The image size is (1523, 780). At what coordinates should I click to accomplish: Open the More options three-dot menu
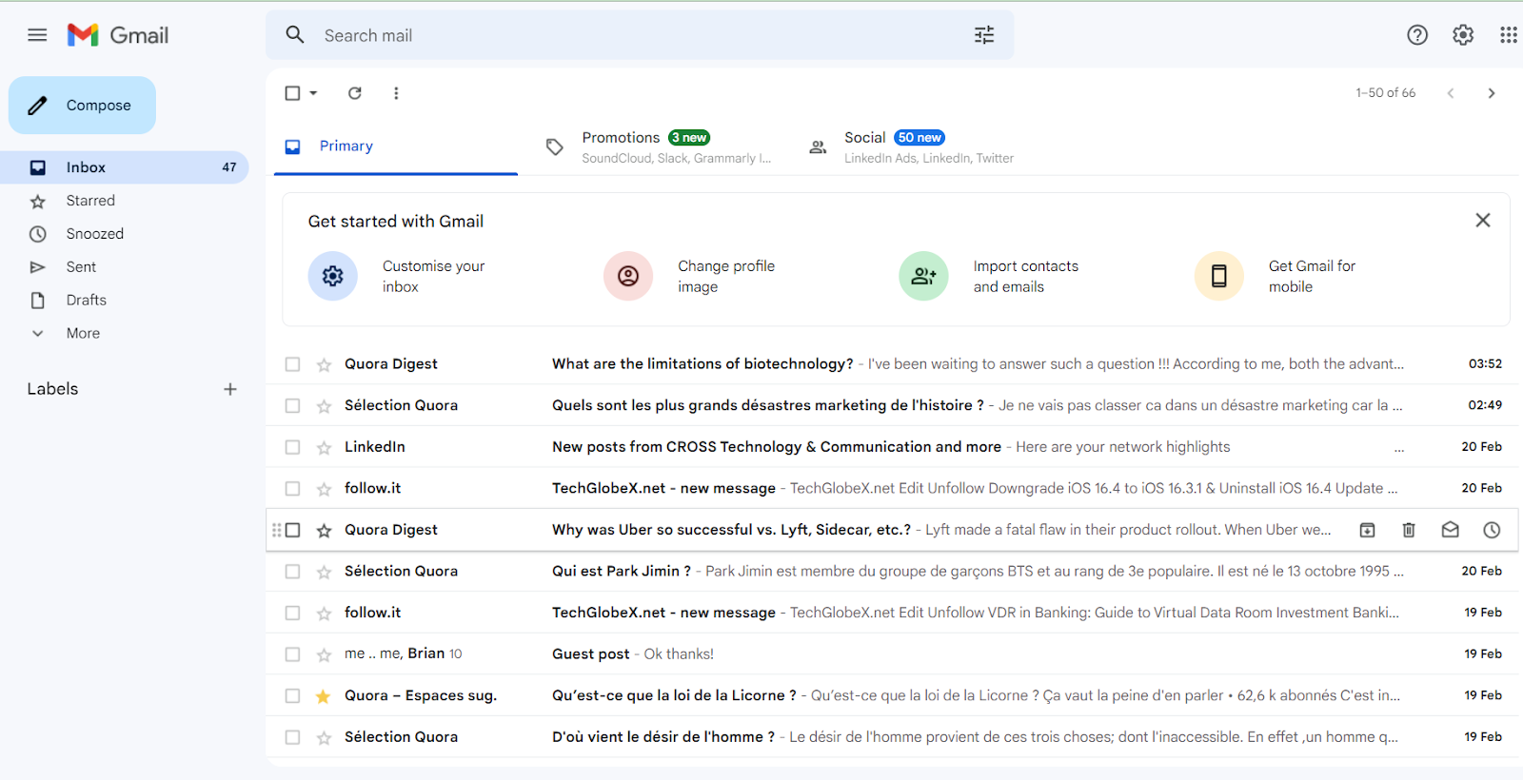pos(396,93)
